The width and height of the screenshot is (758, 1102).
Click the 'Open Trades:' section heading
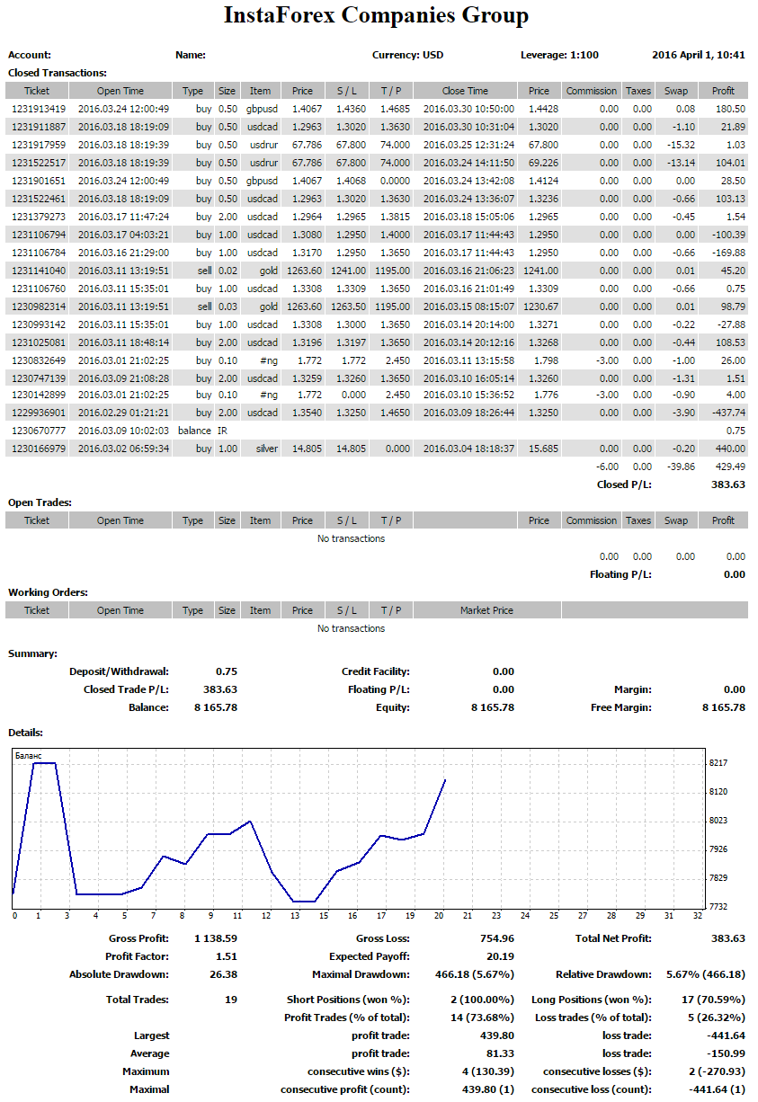[40, 502]
